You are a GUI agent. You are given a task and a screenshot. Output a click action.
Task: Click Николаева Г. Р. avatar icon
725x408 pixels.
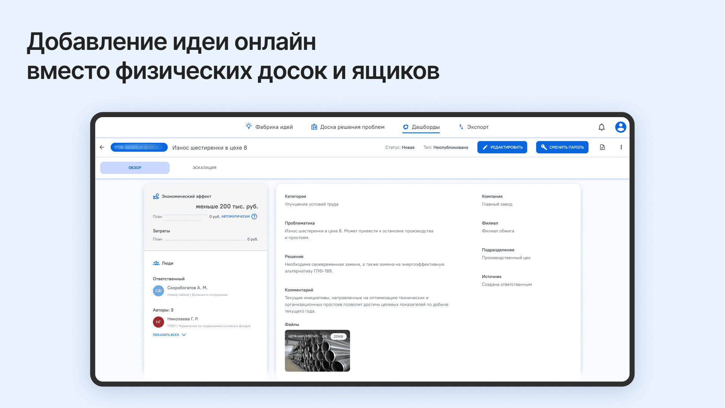[158, 322]
